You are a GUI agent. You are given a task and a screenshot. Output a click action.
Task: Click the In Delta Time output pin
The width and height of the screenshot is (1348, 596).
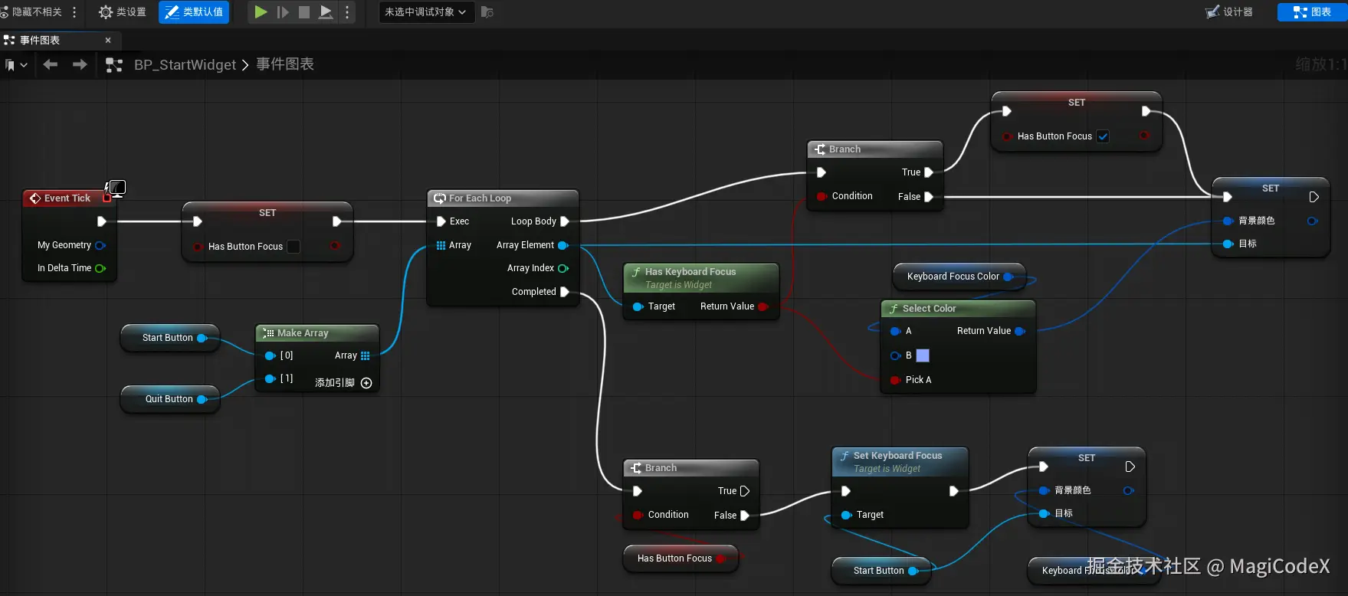coord(100,268)
